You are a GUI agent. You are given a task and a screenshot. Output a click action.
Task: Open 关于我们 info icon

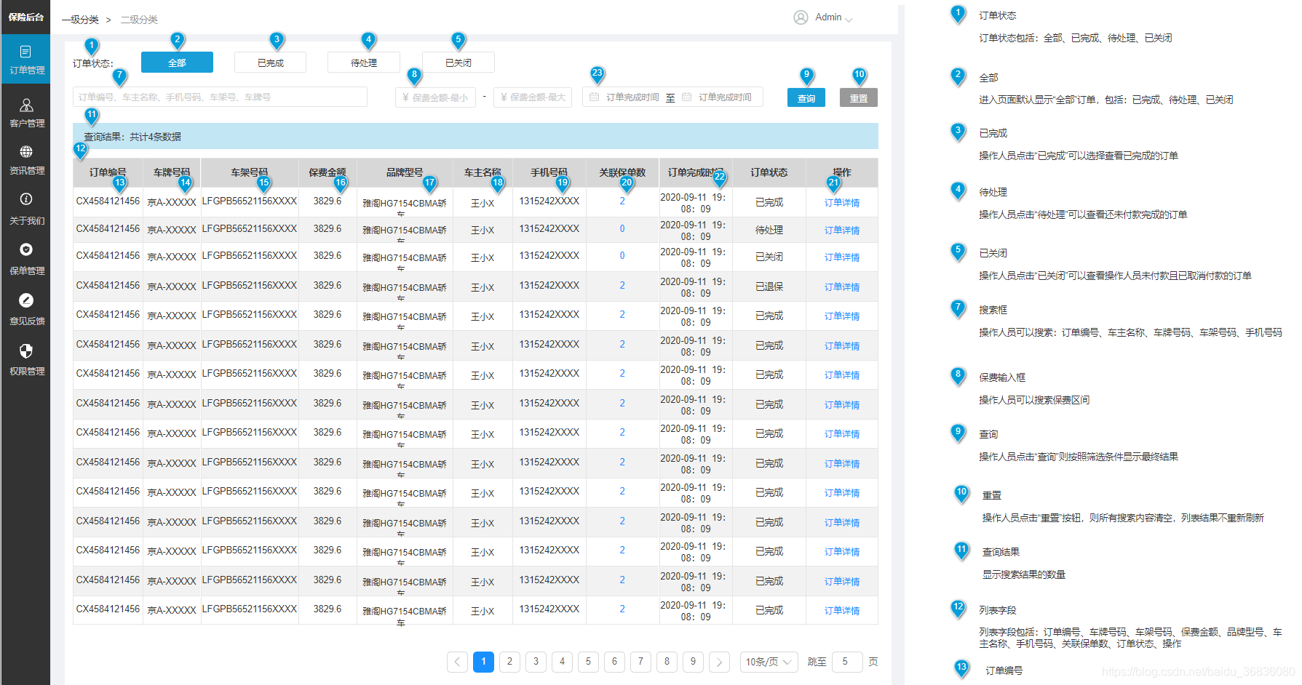coord(26,199)
